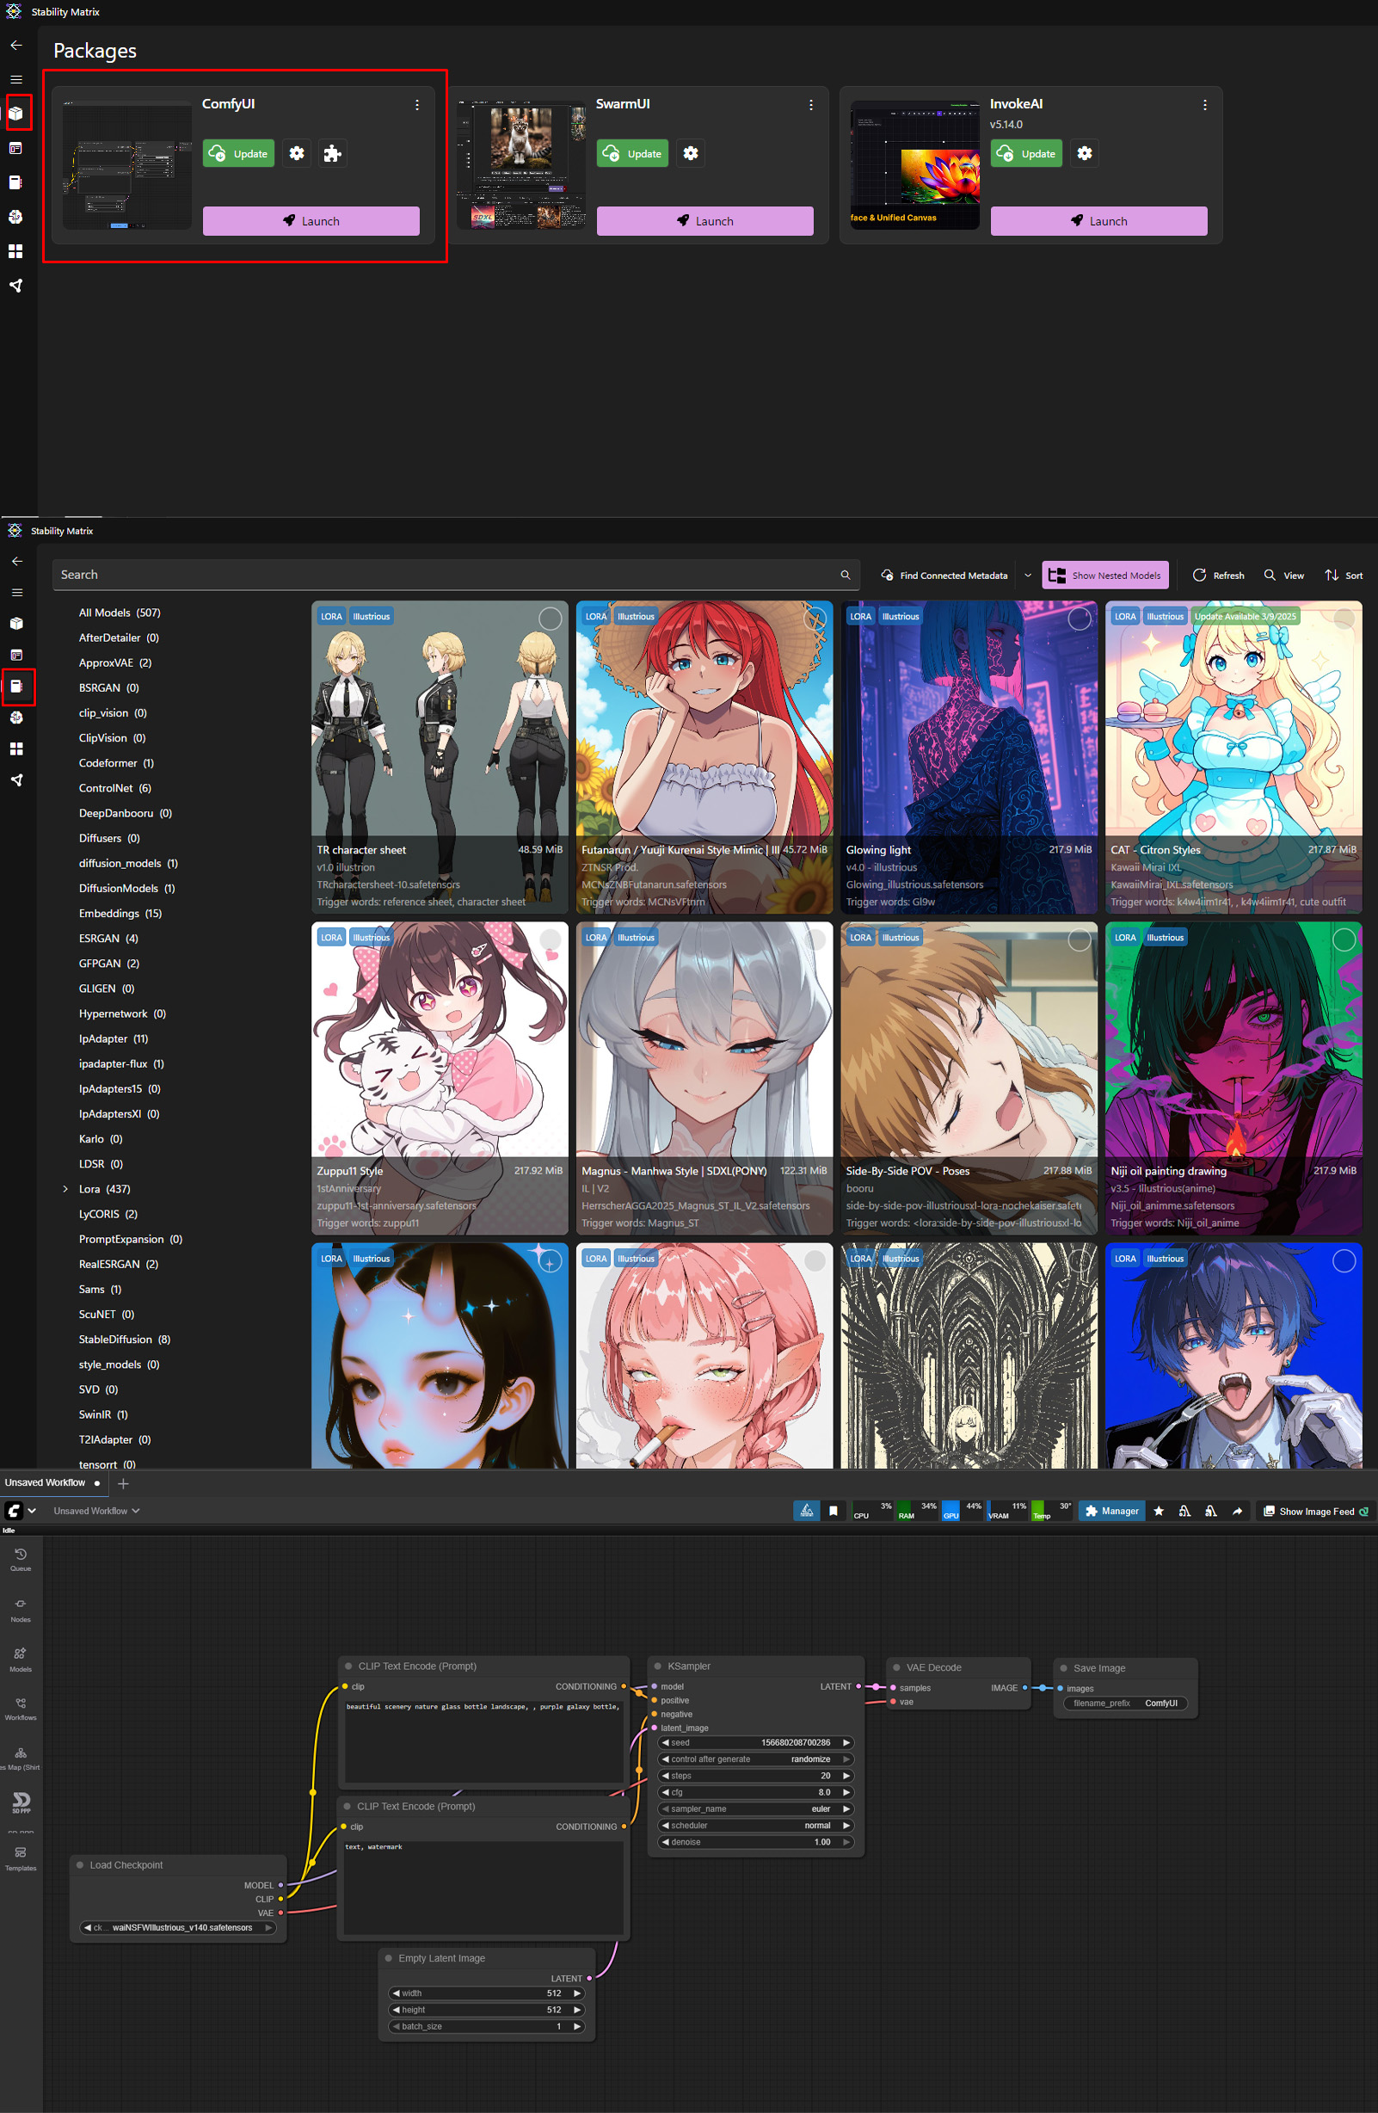1378x2113 pixels.
Task: Open Templates in ComfyUI sidebar
Action: (x=21, y=1858)
